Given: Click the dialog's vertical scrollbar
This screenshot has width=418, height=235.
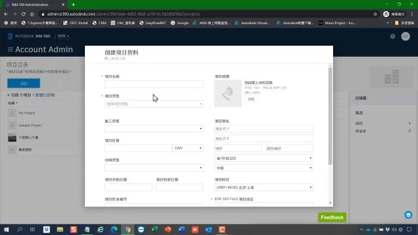Looking at the screenshot, I should coord(330,116).
